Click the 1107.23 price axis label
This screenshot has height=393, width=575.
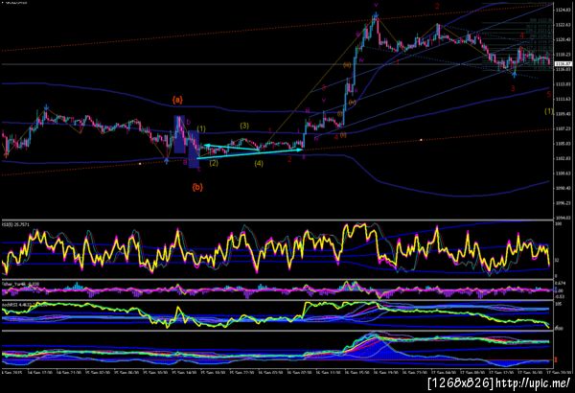(x=563, y=128)
